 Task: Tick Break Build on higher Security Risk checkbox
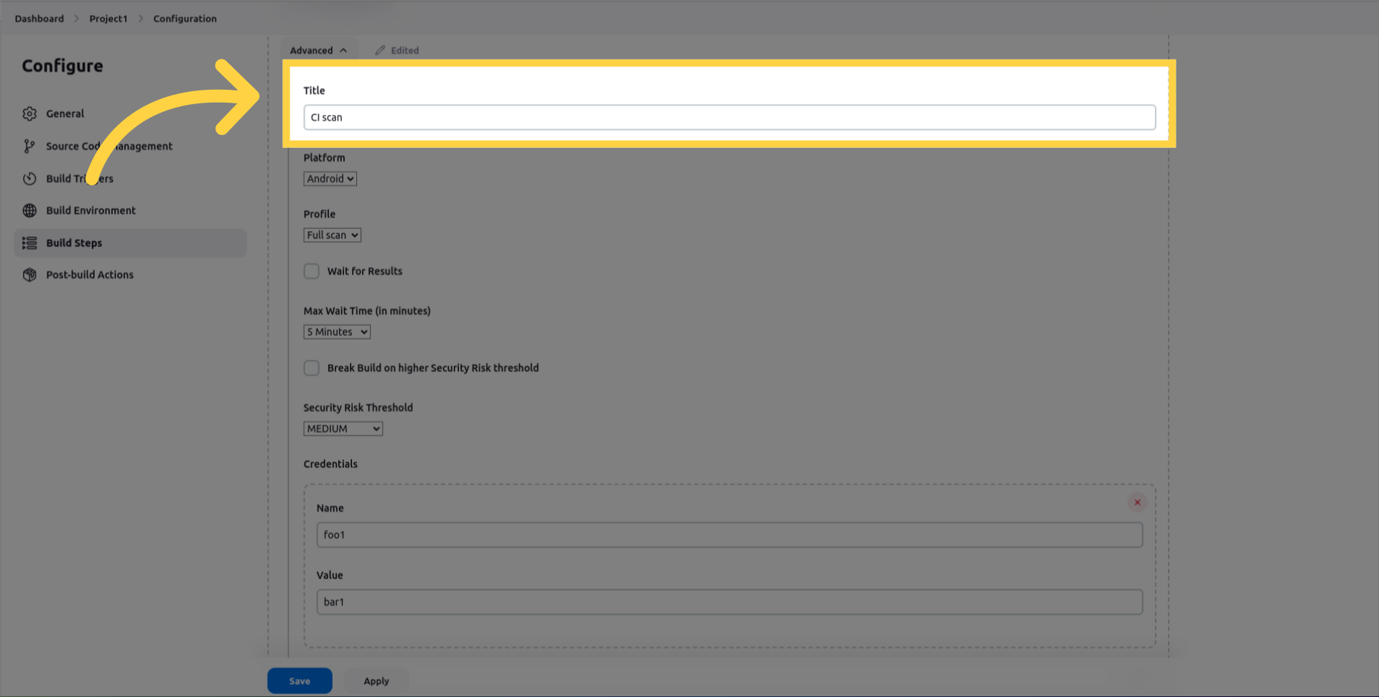[x=311, y=368]
